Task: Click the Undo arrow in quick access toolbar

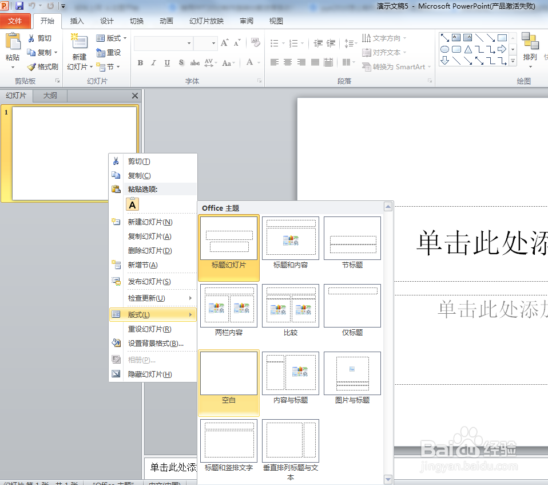Action: [32, 6]
